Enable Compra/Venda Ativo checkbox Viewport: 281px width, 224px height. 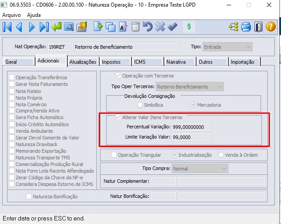[12, 111]
